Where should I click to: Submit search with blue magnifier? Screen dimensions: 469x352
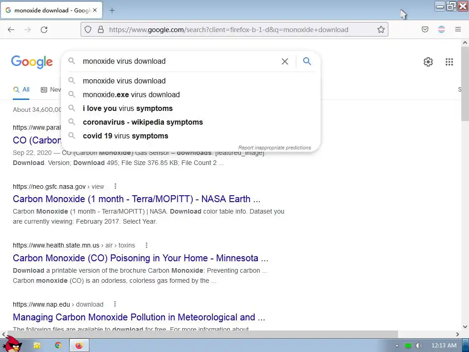307,61
